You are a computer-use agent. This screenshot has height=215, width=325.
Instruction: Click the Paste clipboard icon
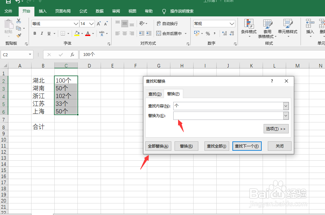(8, 24)
